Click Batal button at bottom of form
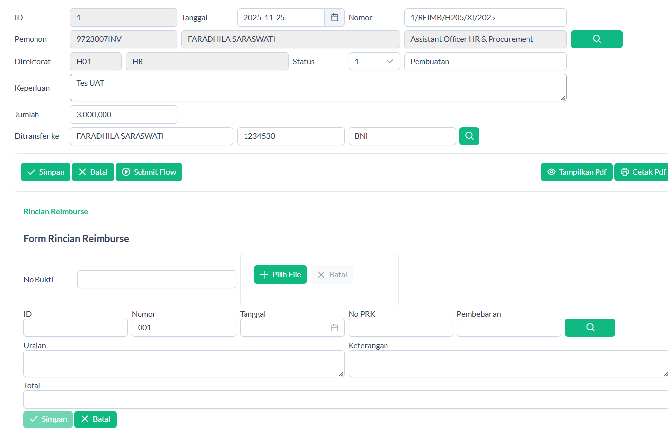This screenshot has height=447, width=668. click(x=96, y=419)
